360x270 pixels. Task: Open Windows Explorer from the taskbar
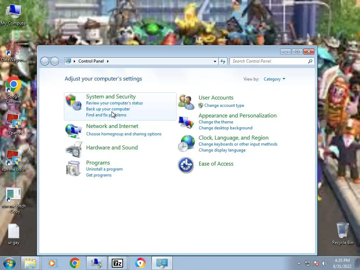[30, 263]
